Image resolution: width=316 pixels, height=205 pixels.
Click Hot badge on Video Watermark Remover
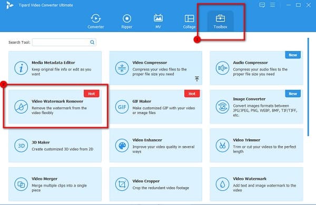tap(92, 94)
